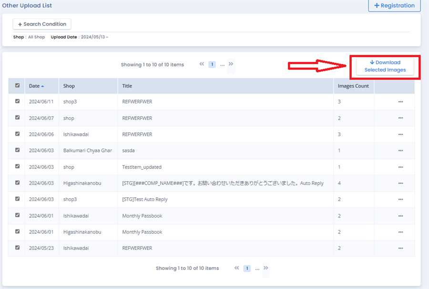Select page 1 in the top pagination
The height and width of the screenshot is (289, 429).
pos(212,64)
